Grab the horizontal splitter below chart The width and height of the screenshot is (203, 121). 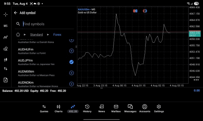pyautogui.click(x=101, y=88)
